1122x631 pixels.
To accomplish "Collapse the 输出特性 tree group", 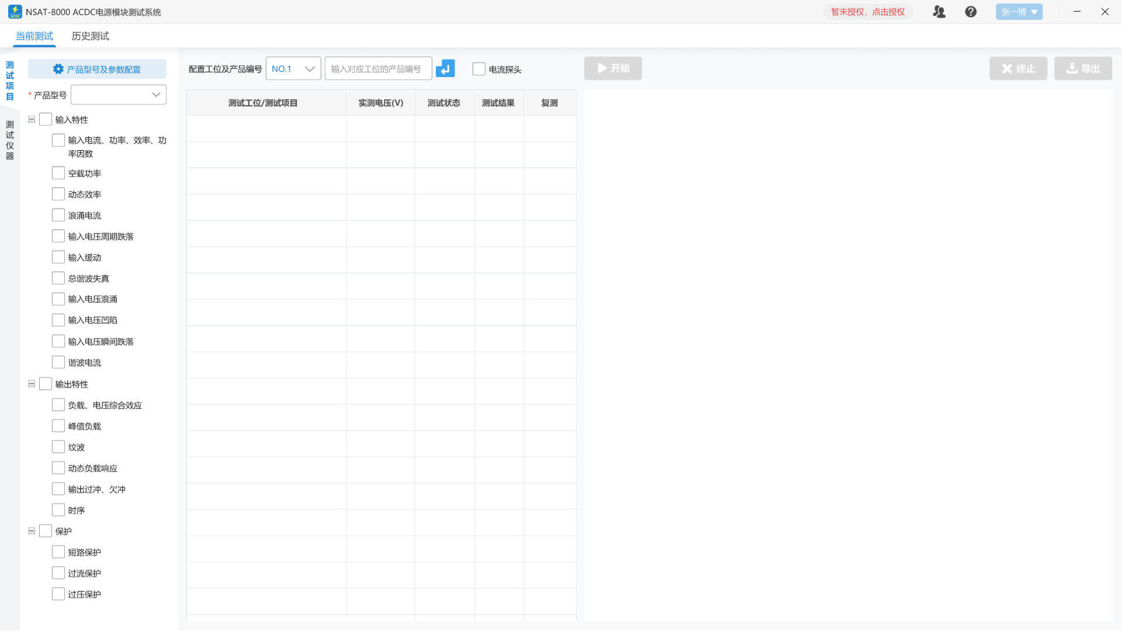I will point(32,384).
